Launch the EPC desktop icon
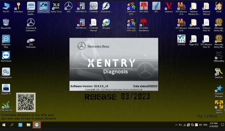The height and width of the screenshot is (131, 225). click(x=156, y=6)
